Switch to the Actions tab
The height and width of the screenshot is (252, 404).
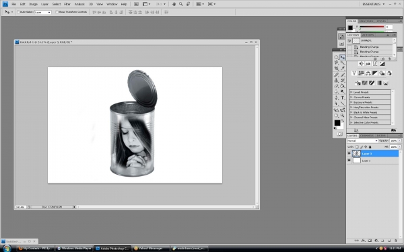click(x=368, y=35)
